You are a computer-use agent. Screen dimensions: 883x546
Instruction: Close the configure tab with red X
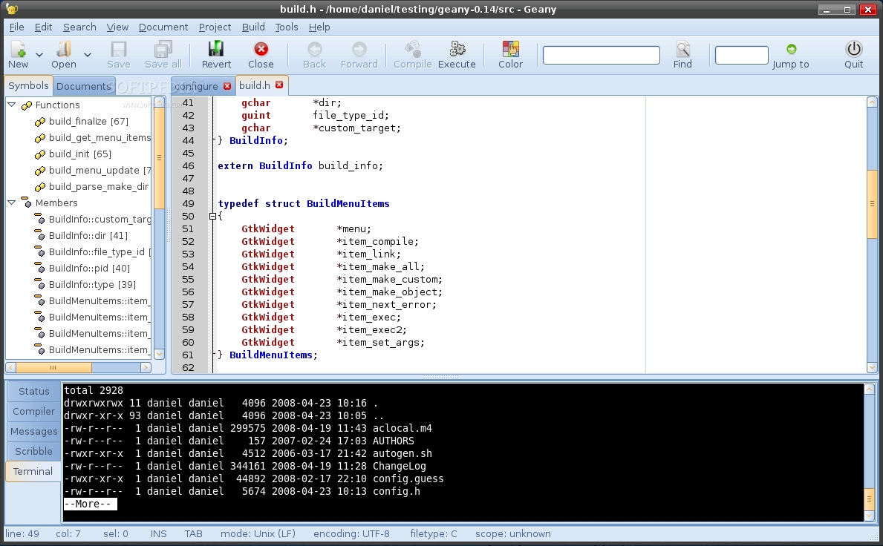click(x=227, y=86)
